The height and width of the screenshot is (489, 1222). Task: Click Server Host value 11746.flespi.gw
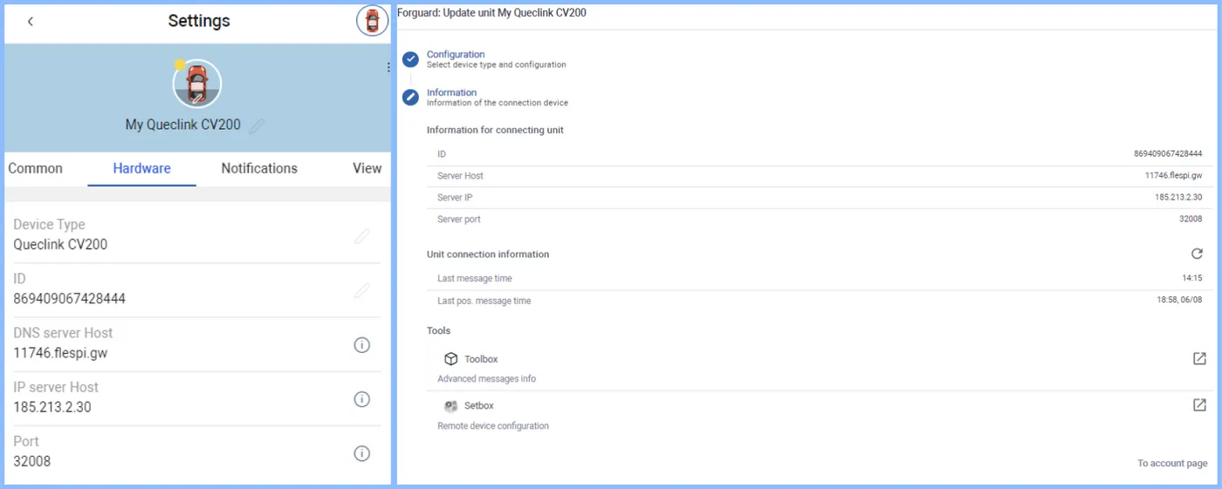click(x=1173, y=176)
